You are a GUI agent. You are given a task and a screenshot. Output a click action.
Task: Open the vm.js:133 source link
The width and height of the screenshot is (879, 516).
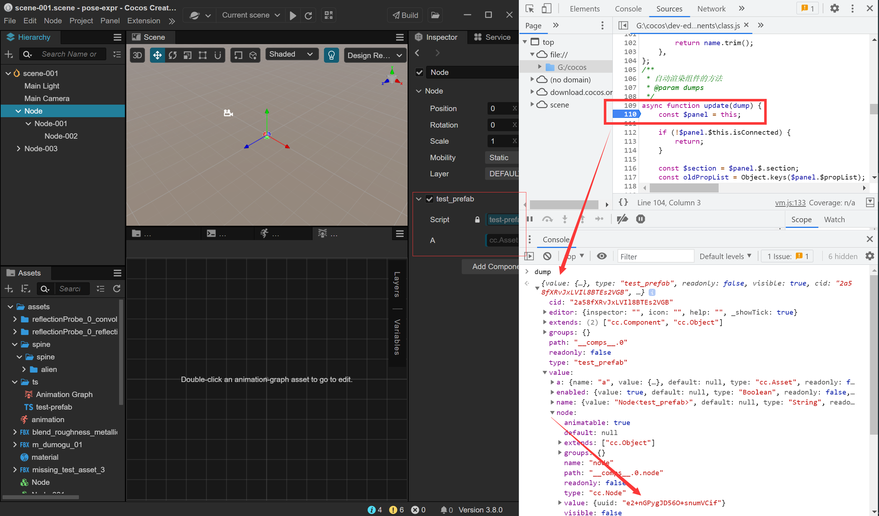tap(790, 203)
